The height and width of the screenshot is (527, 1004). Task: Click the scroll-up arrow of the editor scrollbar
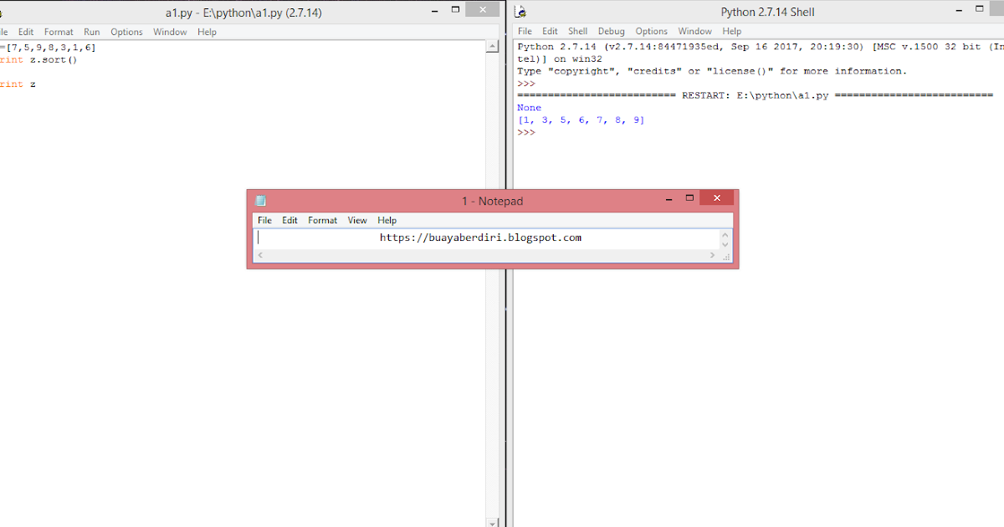490,44
